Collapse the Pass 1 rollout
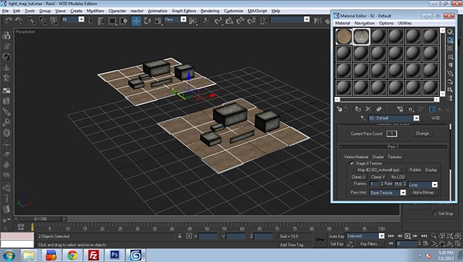The image size is (463, 262). coord(393,147)
